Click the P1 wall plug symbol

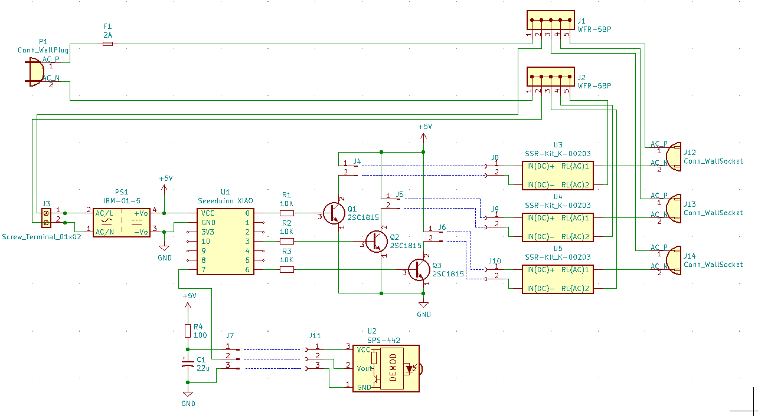click(x=37, y=72)
